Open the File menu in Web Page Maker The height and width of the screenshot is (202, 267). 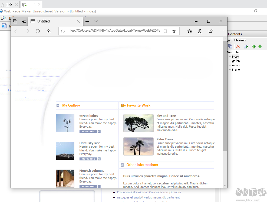4,18
